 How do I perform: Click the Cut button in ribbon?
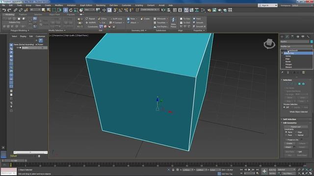pos(102,23)
